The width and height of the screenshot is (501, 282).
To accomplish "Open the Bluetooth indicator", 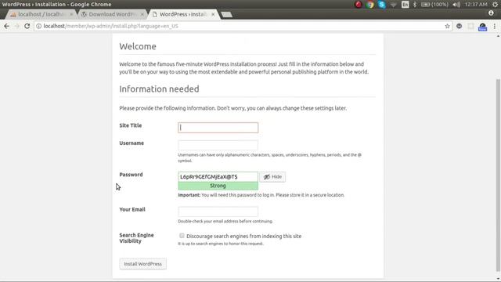I will pyautogui.click(x=415, y=5).
